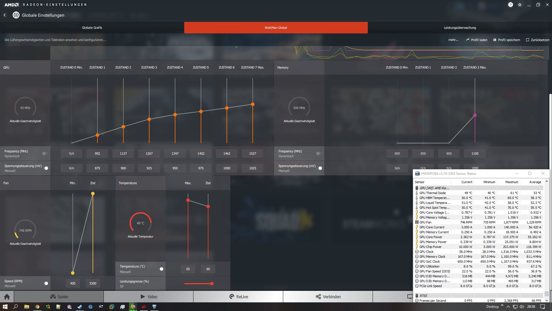Click Zurücksetzen to reset settings
This screenshot has width=552, height=311.
538,40
